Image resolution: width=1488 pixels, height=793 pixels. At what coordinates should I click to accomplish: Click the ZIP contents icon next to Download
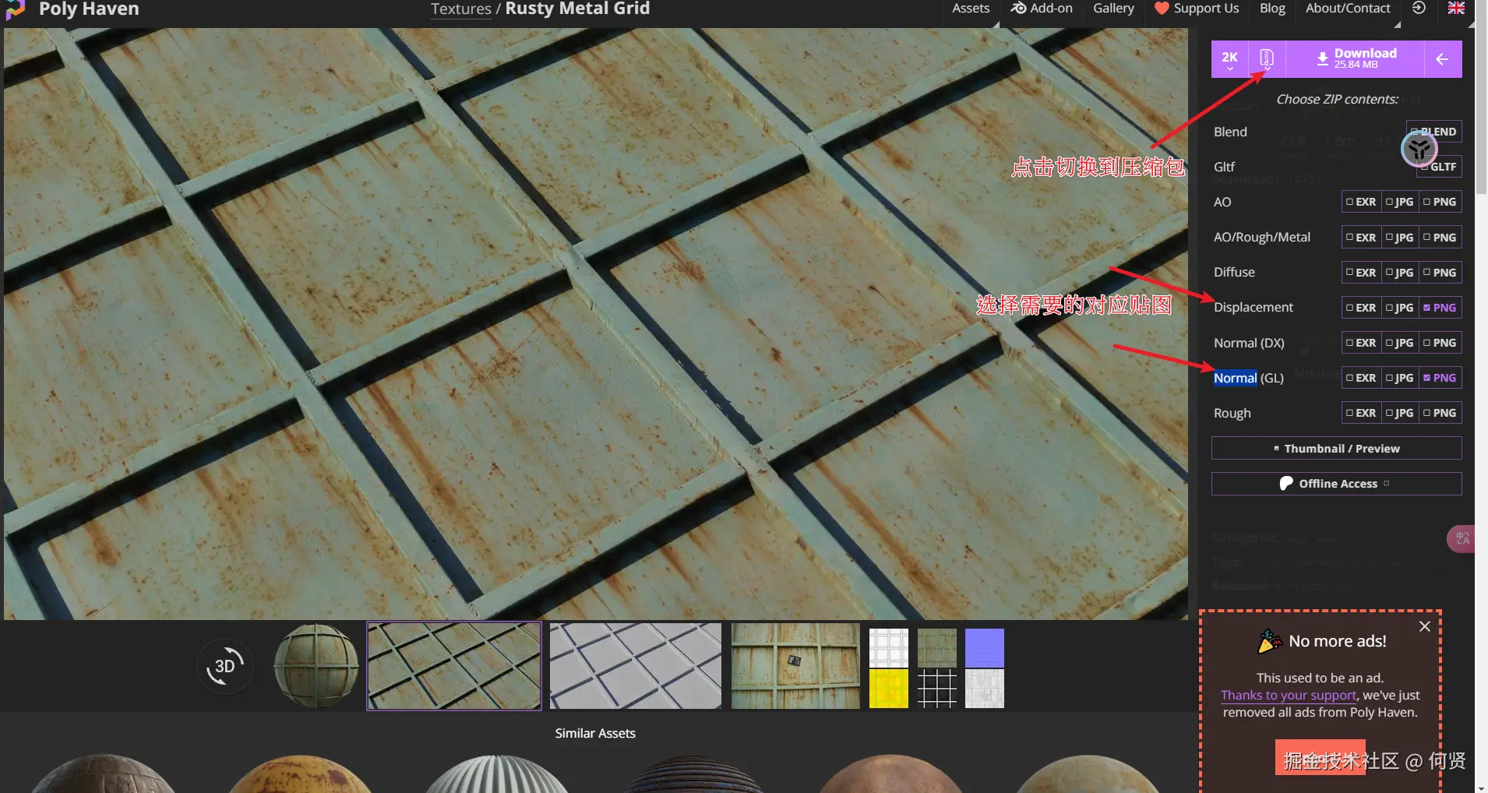click(x=1267, y=57)
